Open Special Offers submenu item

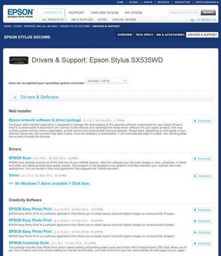tap(124, 19)
